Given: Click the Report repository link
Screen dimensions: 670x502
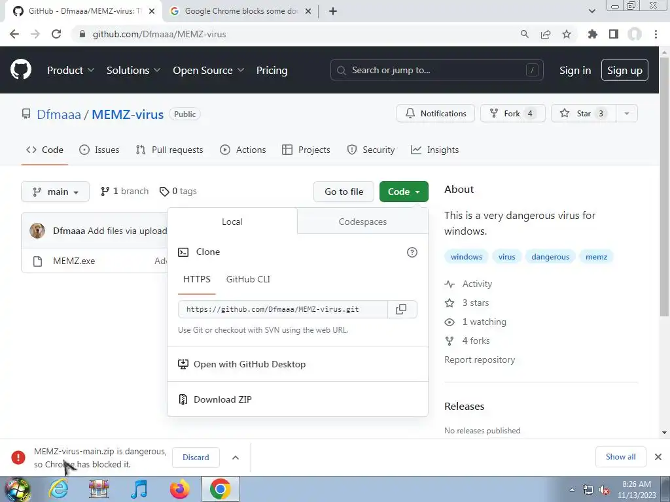Looking at the screenshot, I should tap(480, 360).
